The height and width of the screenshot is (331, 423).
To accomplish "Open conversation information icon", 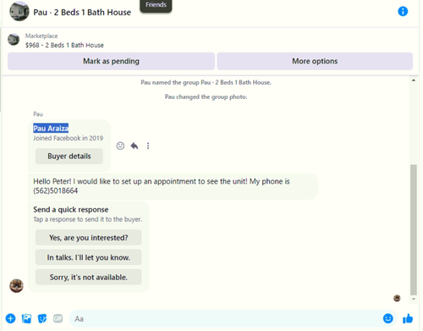I will point(403,12).
